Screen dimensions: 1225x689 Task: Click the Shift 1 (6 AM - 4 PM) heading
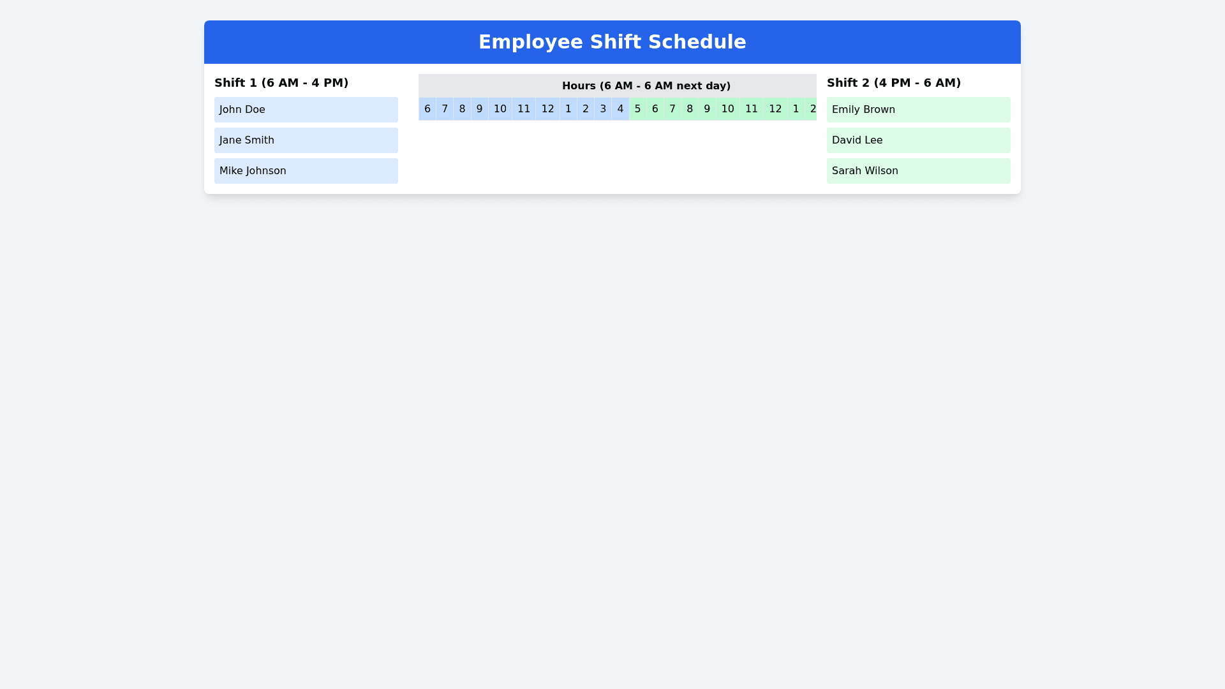pyautogui.click(x=281, y=83)
